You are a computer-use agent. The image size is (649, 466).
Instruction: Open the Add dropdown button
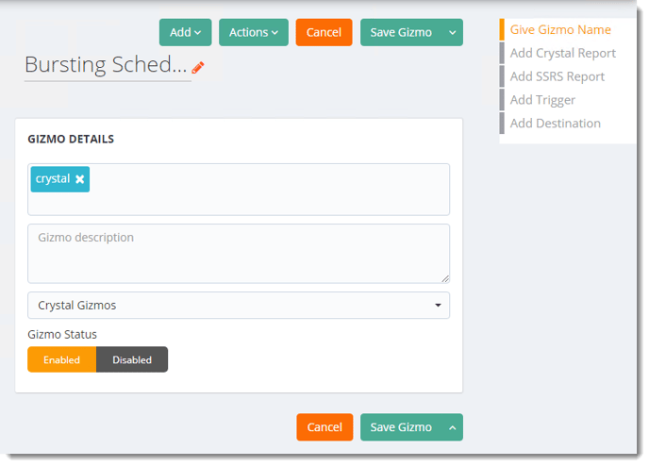tap(186, 32)
